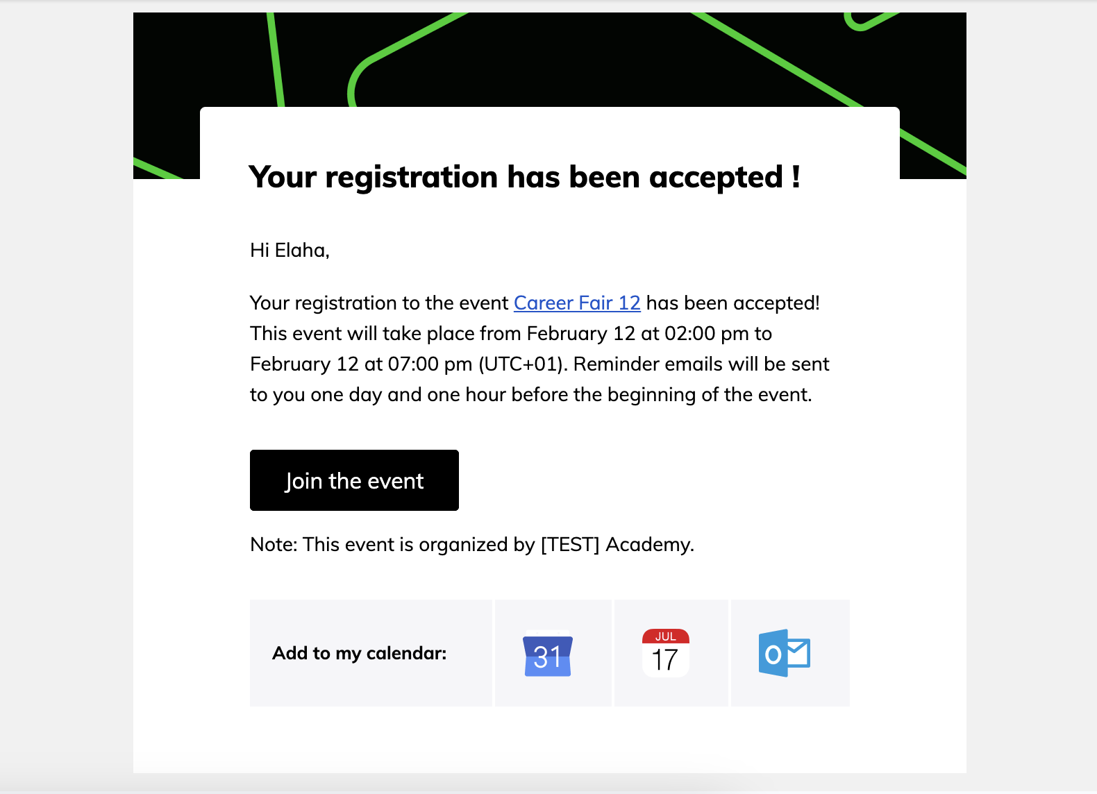Click the black header banner with green lines
The width and height of the screenshot is (1097, 794).
click(550, 59)
